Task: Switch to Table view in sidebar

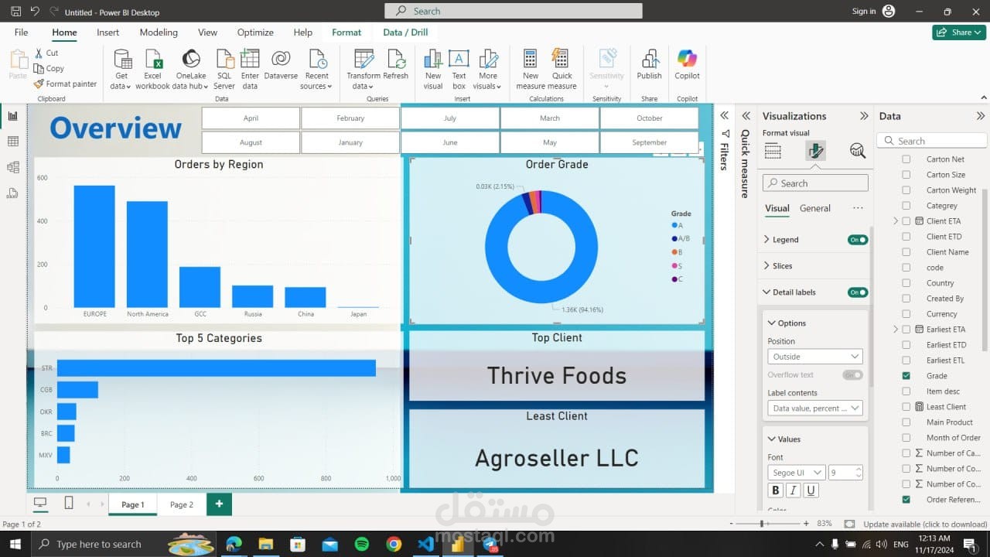Action: 12,142
